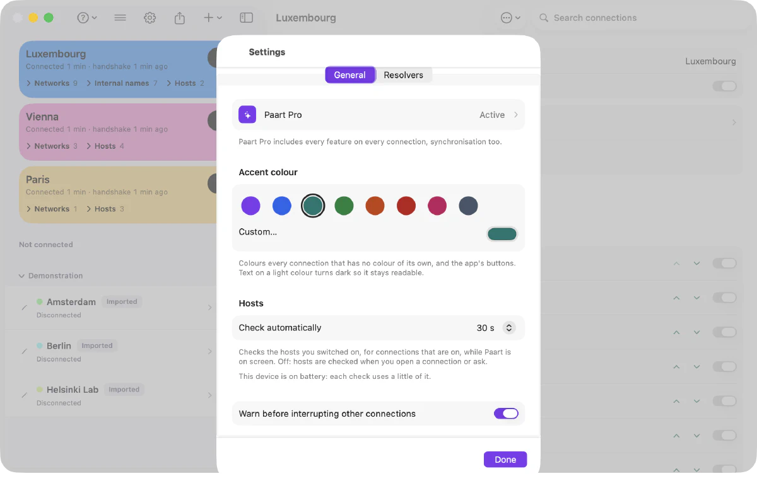This screenshot has width=757, height=481.
Task: Select the purple accent colour
Action: [x=250, y=206]
